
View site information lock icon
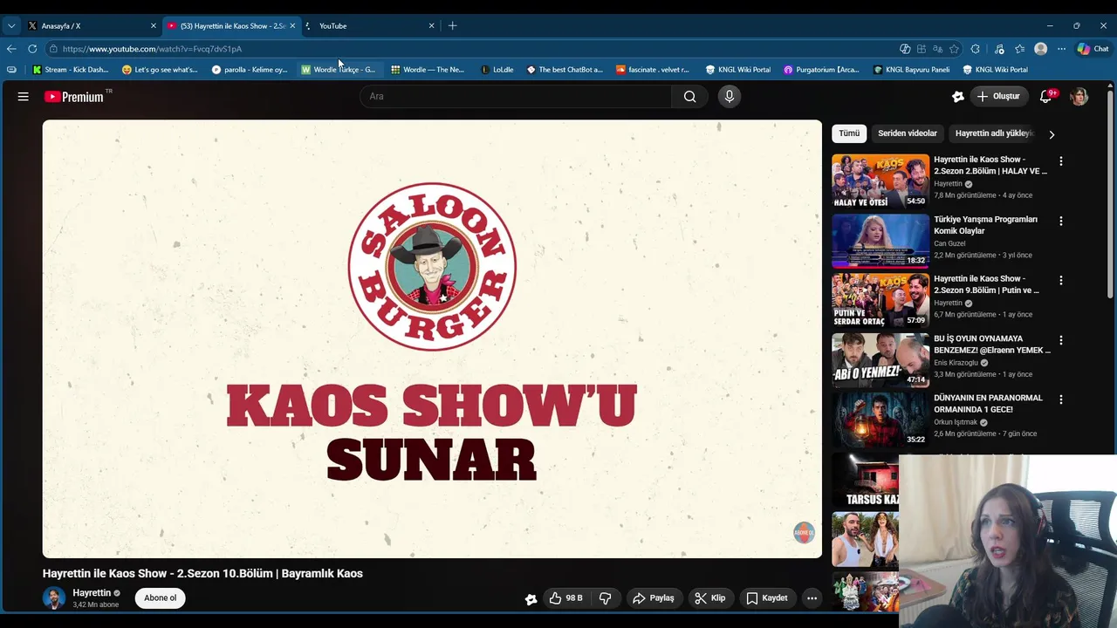tap(53, 49)
